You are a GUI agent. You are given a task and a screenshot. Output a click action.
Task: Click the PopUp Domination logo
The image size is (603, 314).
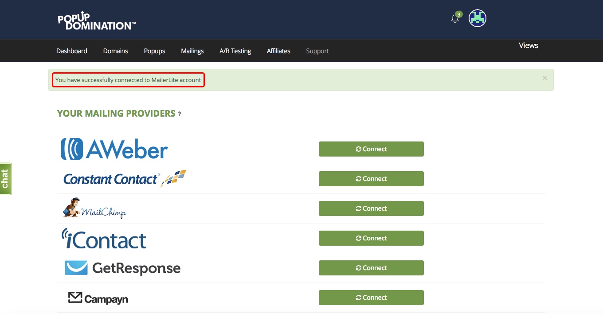click(97, 20)
